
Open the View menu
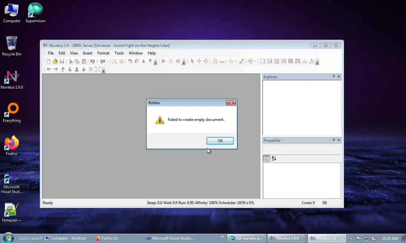click(x=74, y=53)
